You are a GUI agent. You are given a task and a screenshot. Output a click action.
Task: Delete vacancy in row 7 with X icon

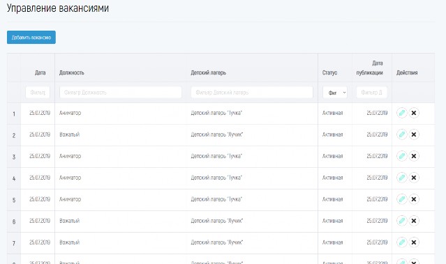click(414, 242)
